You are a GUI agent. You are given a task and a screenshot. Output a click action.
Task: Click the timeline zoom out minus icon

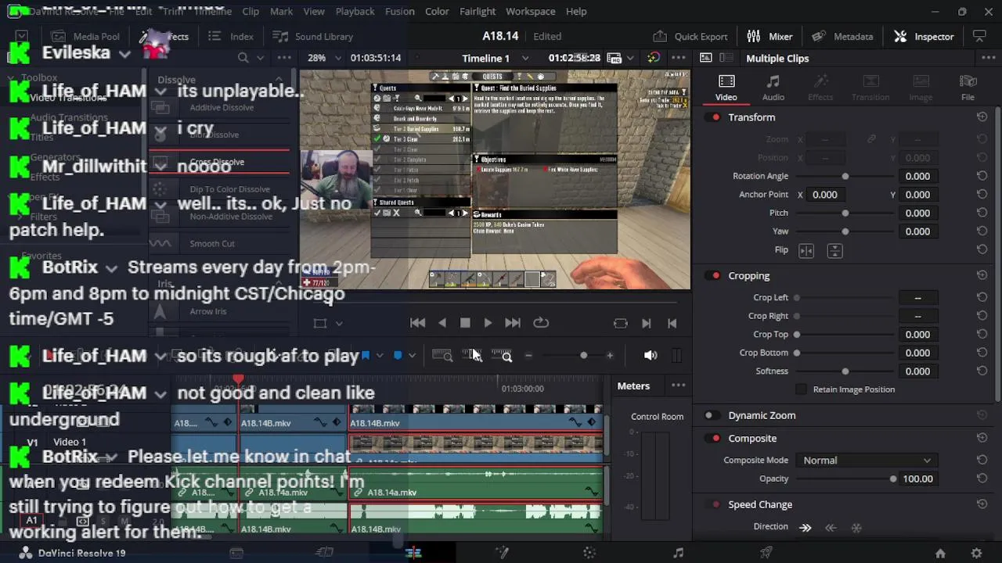tap(528, 355)
